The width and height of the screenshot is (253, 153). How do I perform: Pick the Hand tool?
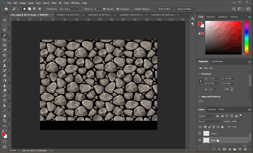pos(5,116)
